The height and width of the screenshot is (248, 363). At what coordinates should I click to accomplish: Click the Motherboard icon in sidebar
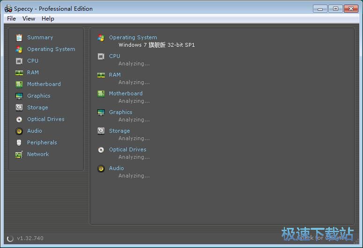point(19,85)
